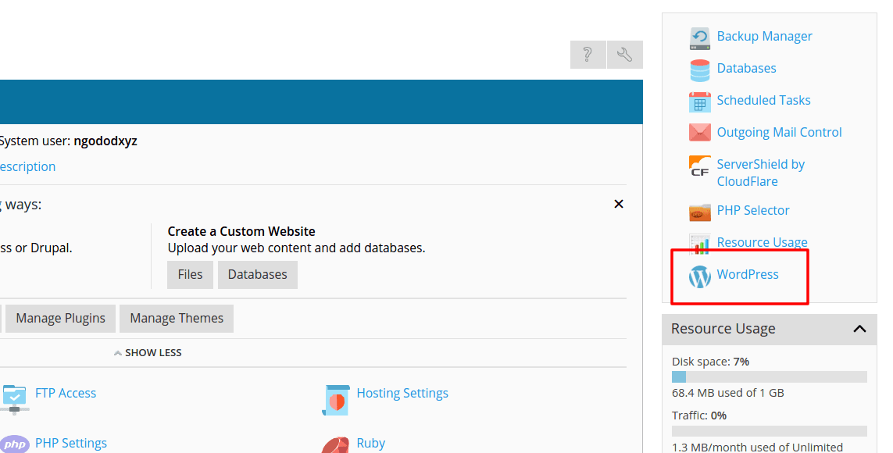The height and width of the screenshot is (453, 893).
Task: Open Scheduled Tasks link
Action: point(763,100)
